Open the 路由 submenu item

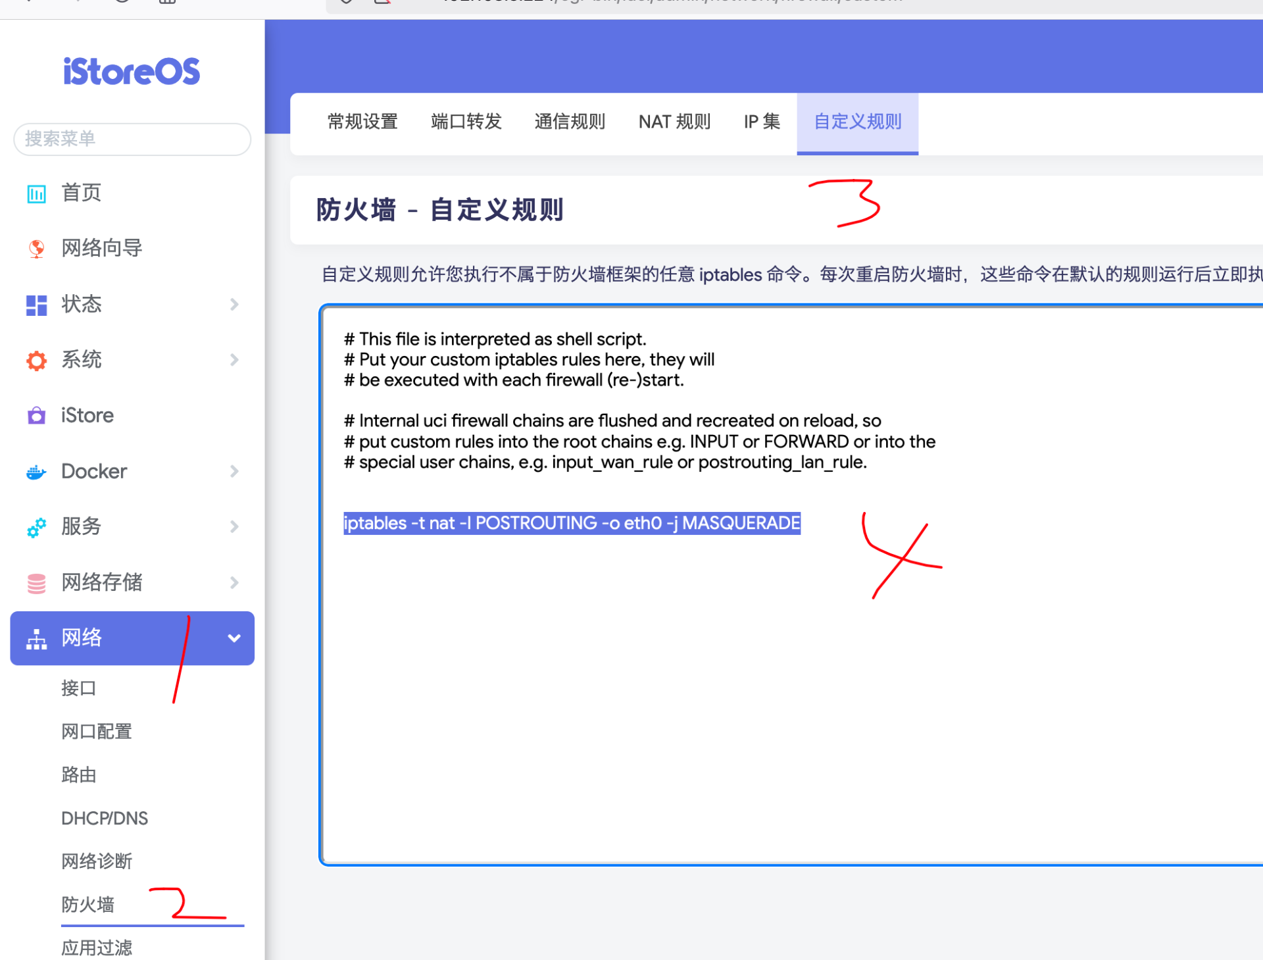pyautogui.click(x=79, y=775)
